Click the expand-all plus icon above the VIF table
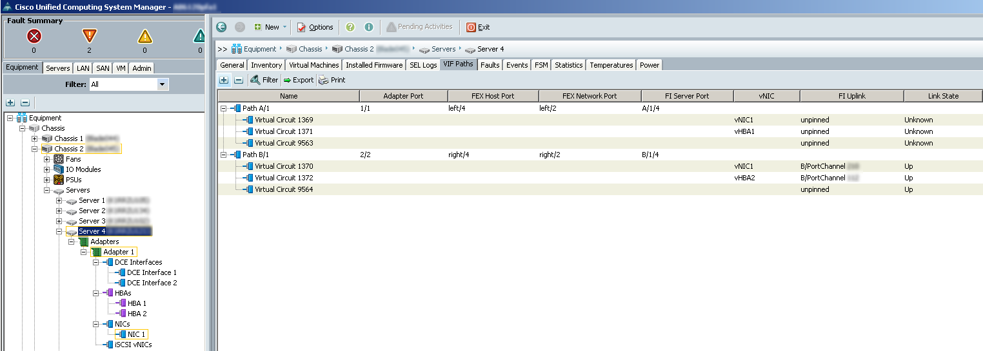This screenshot has height=351, width=983. [224, 80]
